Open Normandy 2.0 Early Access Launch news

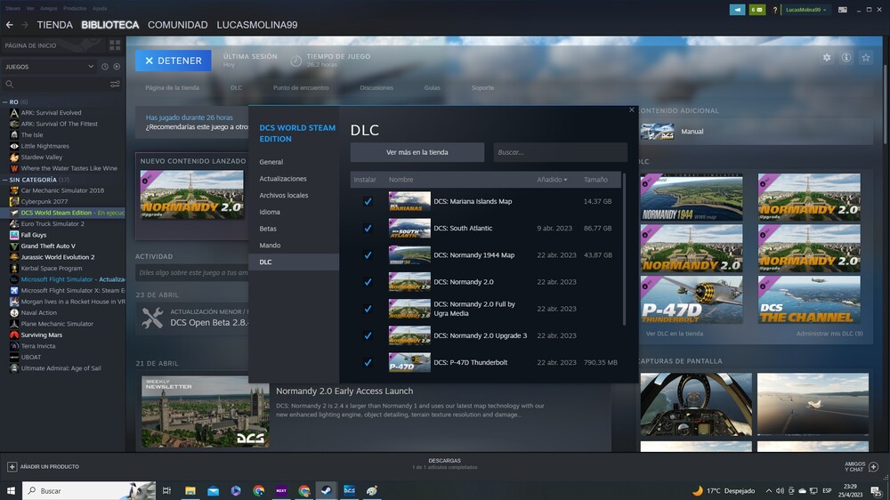[344, 391]
